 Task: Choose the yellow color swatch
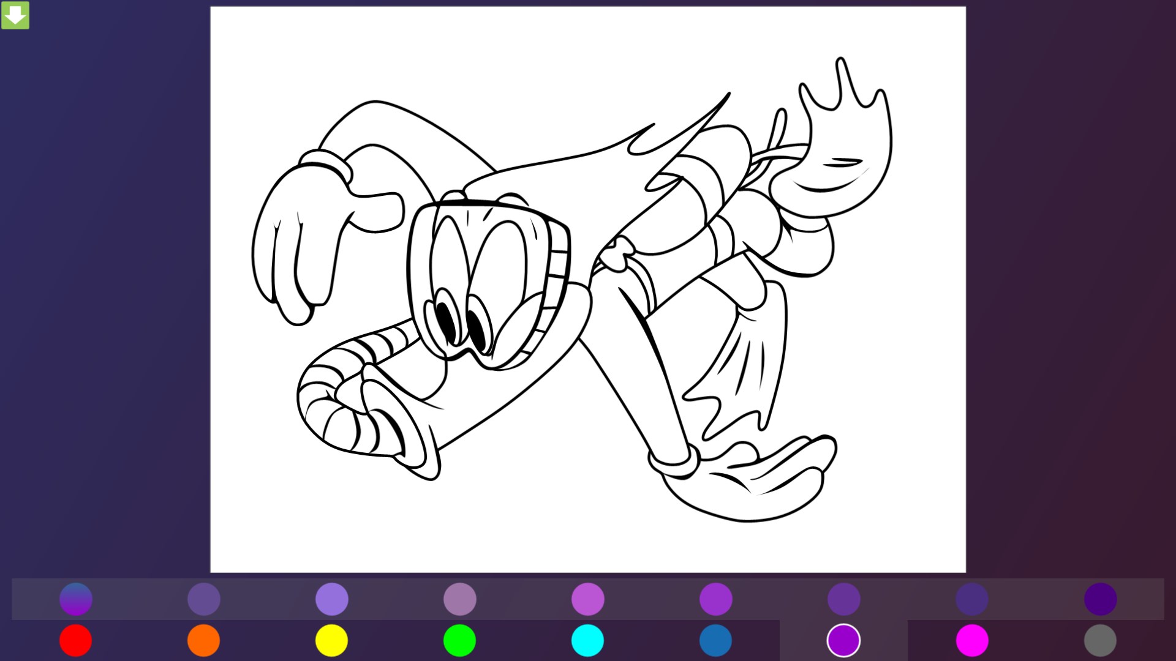tap(331, 640)
